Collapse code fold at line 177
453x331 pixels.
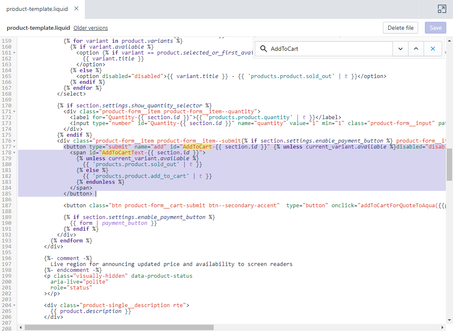tap(14, 147)
